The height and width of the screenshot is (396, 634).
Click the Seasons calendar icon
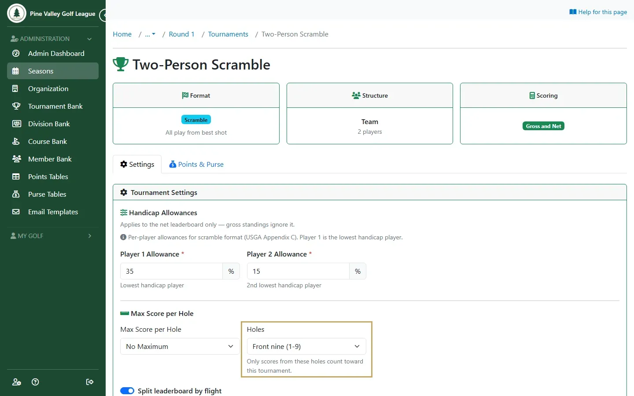click(16, 71)
